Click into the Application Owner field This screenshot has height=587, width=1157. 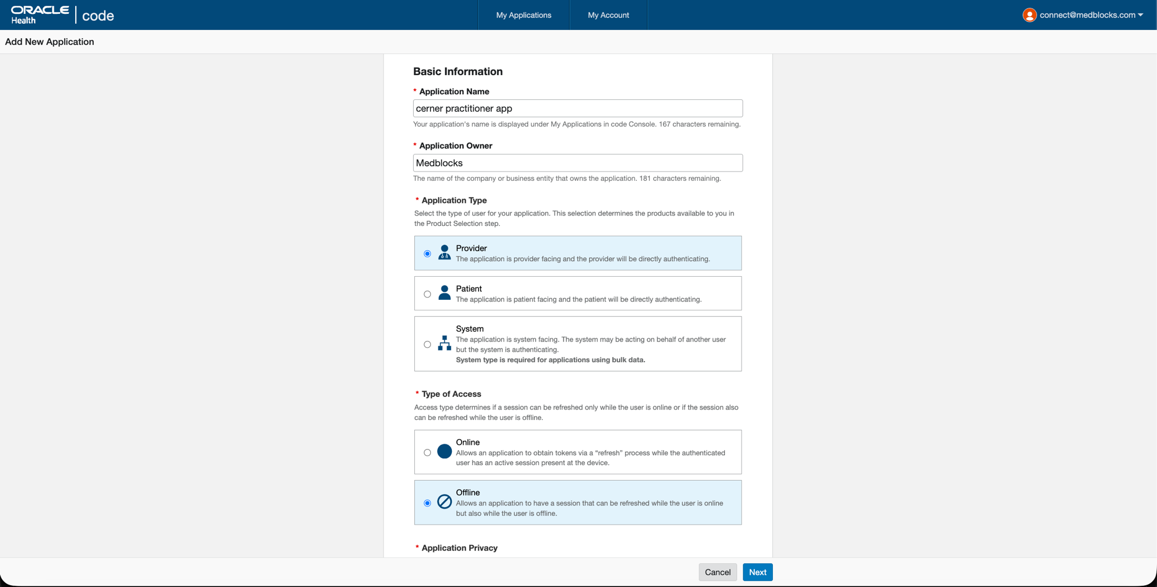coord(578,163)
